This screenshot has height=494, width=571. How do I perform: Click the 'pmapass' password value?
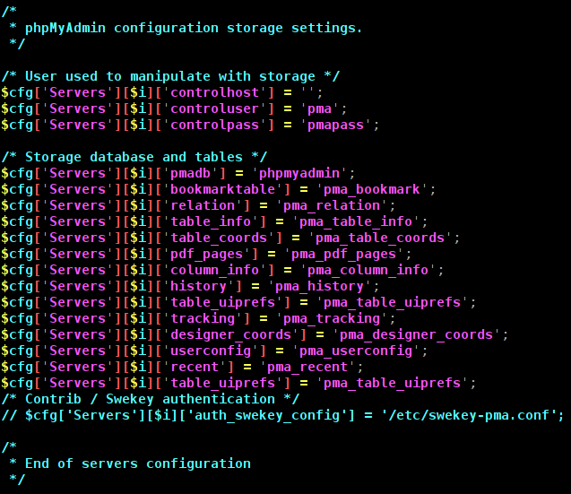pos(335,125)
